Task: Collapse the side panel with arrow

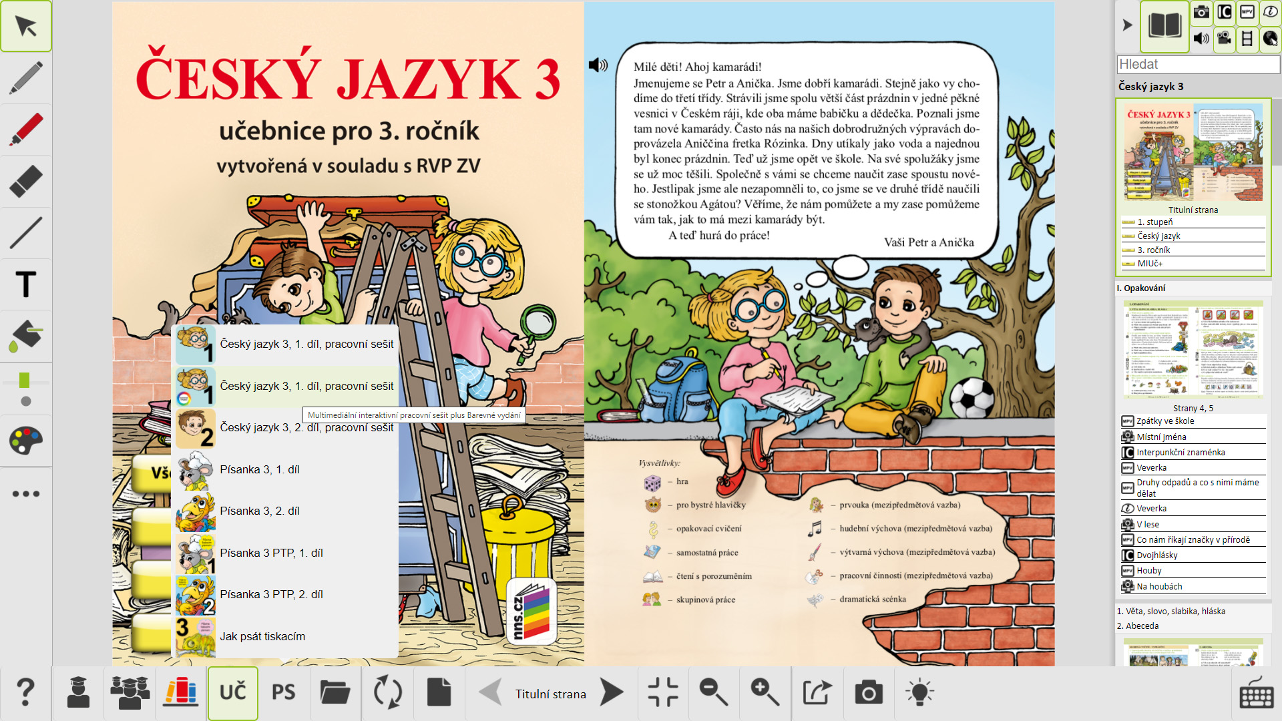Action: (x=1128, y=25)
